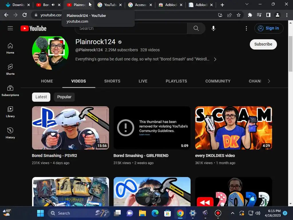Open Library in sidebar

pos(10,112)
